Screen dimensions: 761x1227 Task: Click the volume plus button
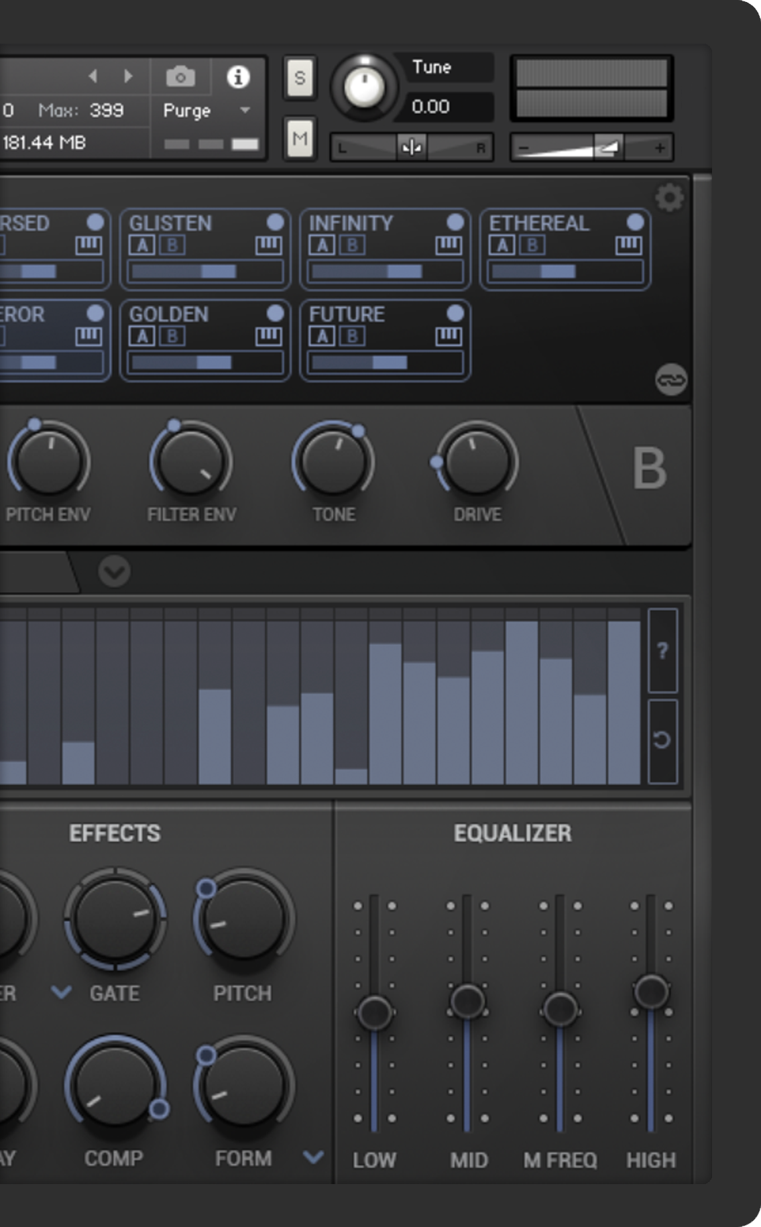660,148
